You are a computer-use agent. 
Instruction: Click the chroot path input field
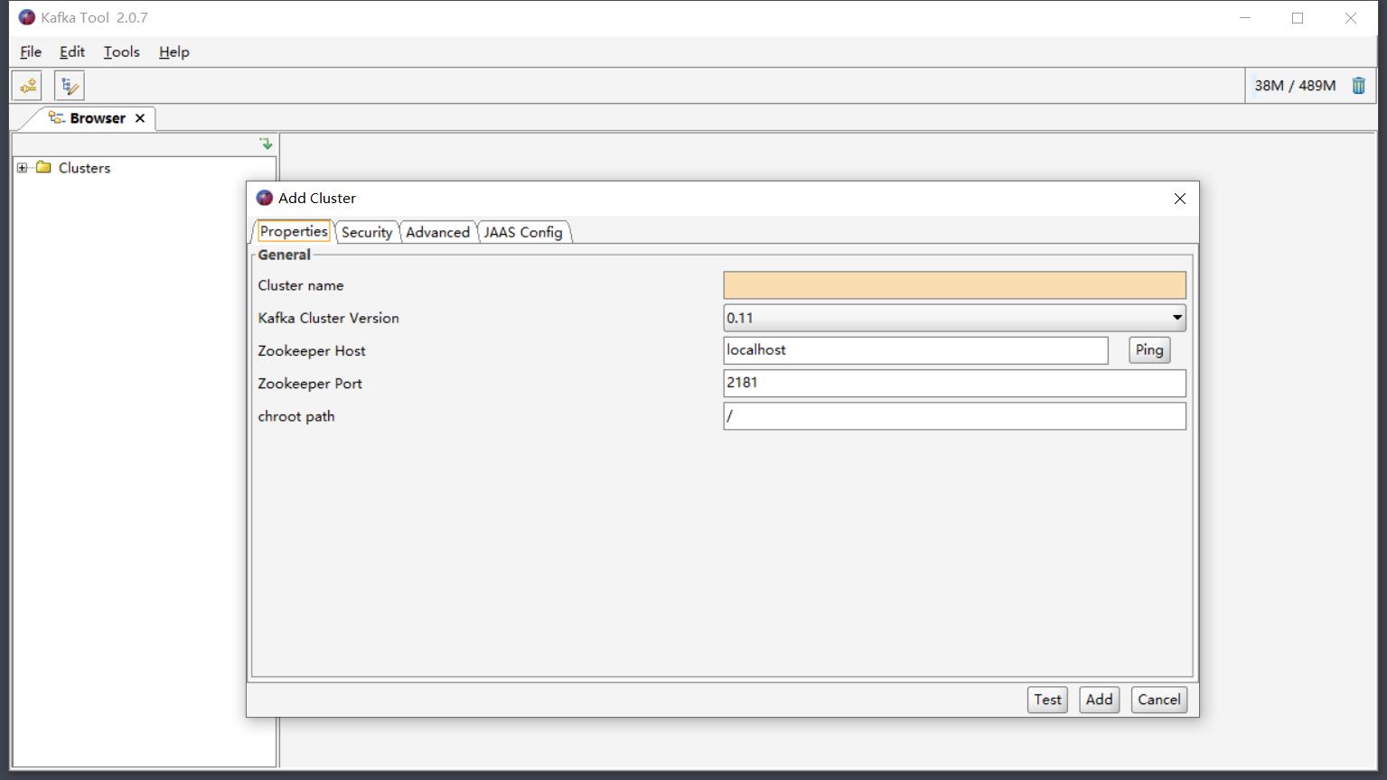(954, 416)
